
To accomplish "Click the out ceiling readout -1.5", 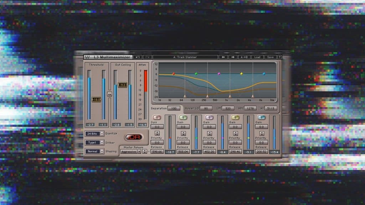I will tap(129, 125).
